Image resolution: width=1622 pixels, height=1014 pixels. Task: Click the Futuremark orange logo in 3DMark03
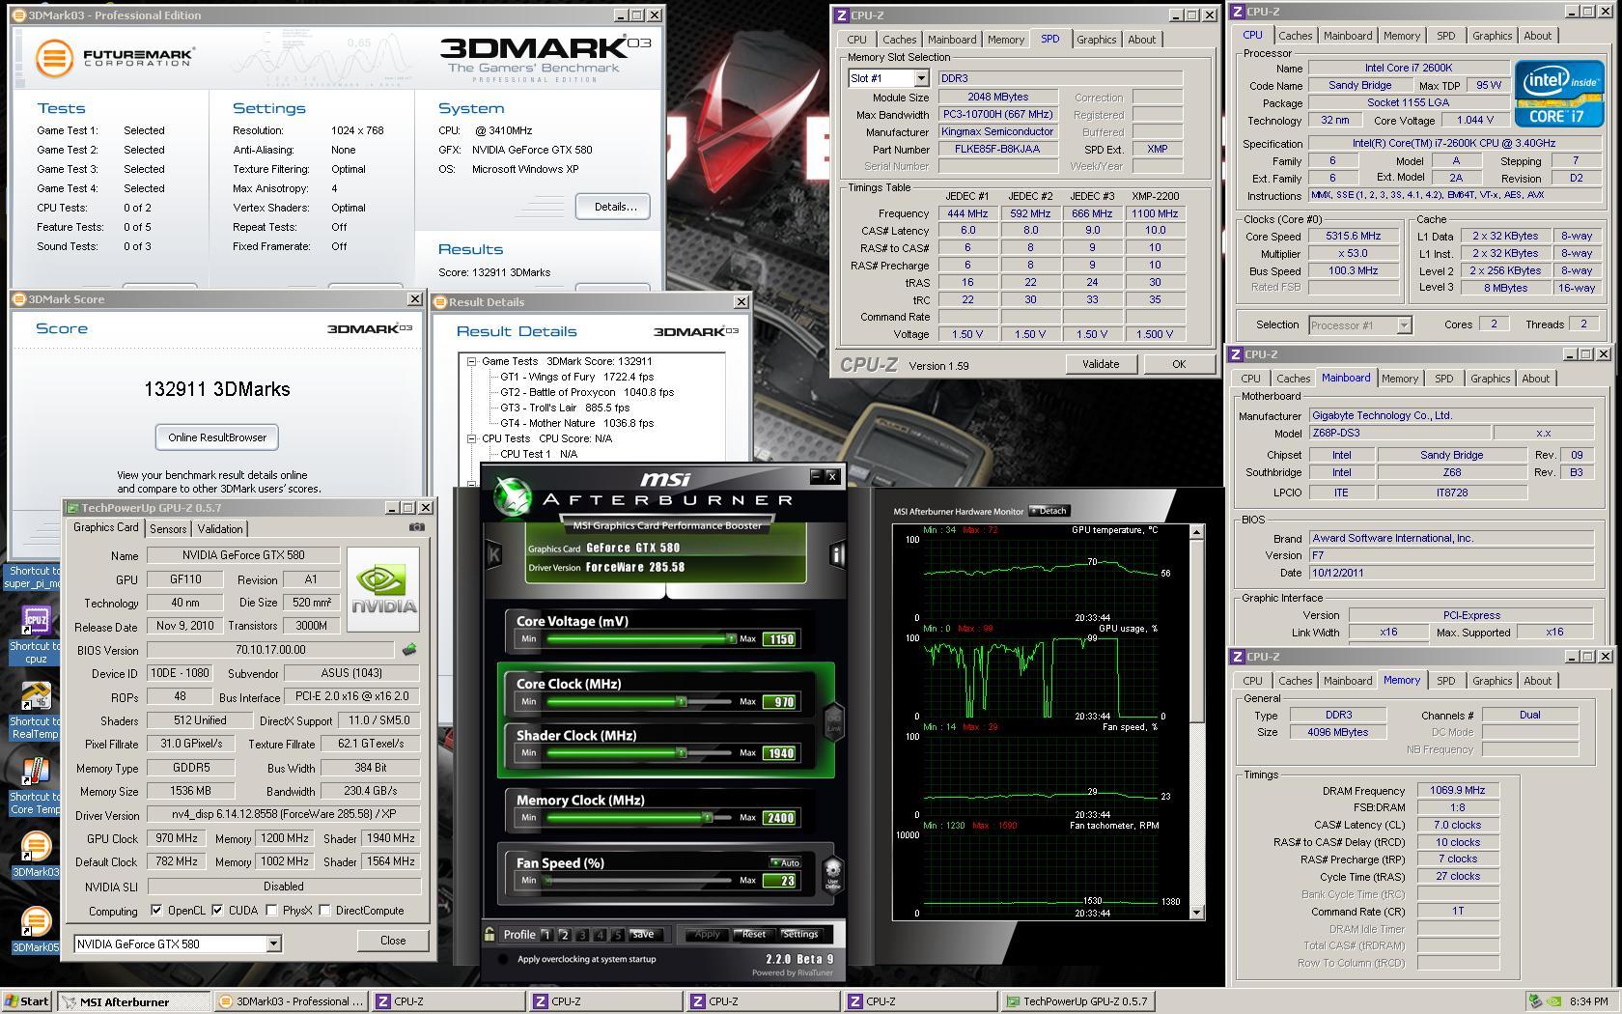pyautogui.click(x=55, y=58)
